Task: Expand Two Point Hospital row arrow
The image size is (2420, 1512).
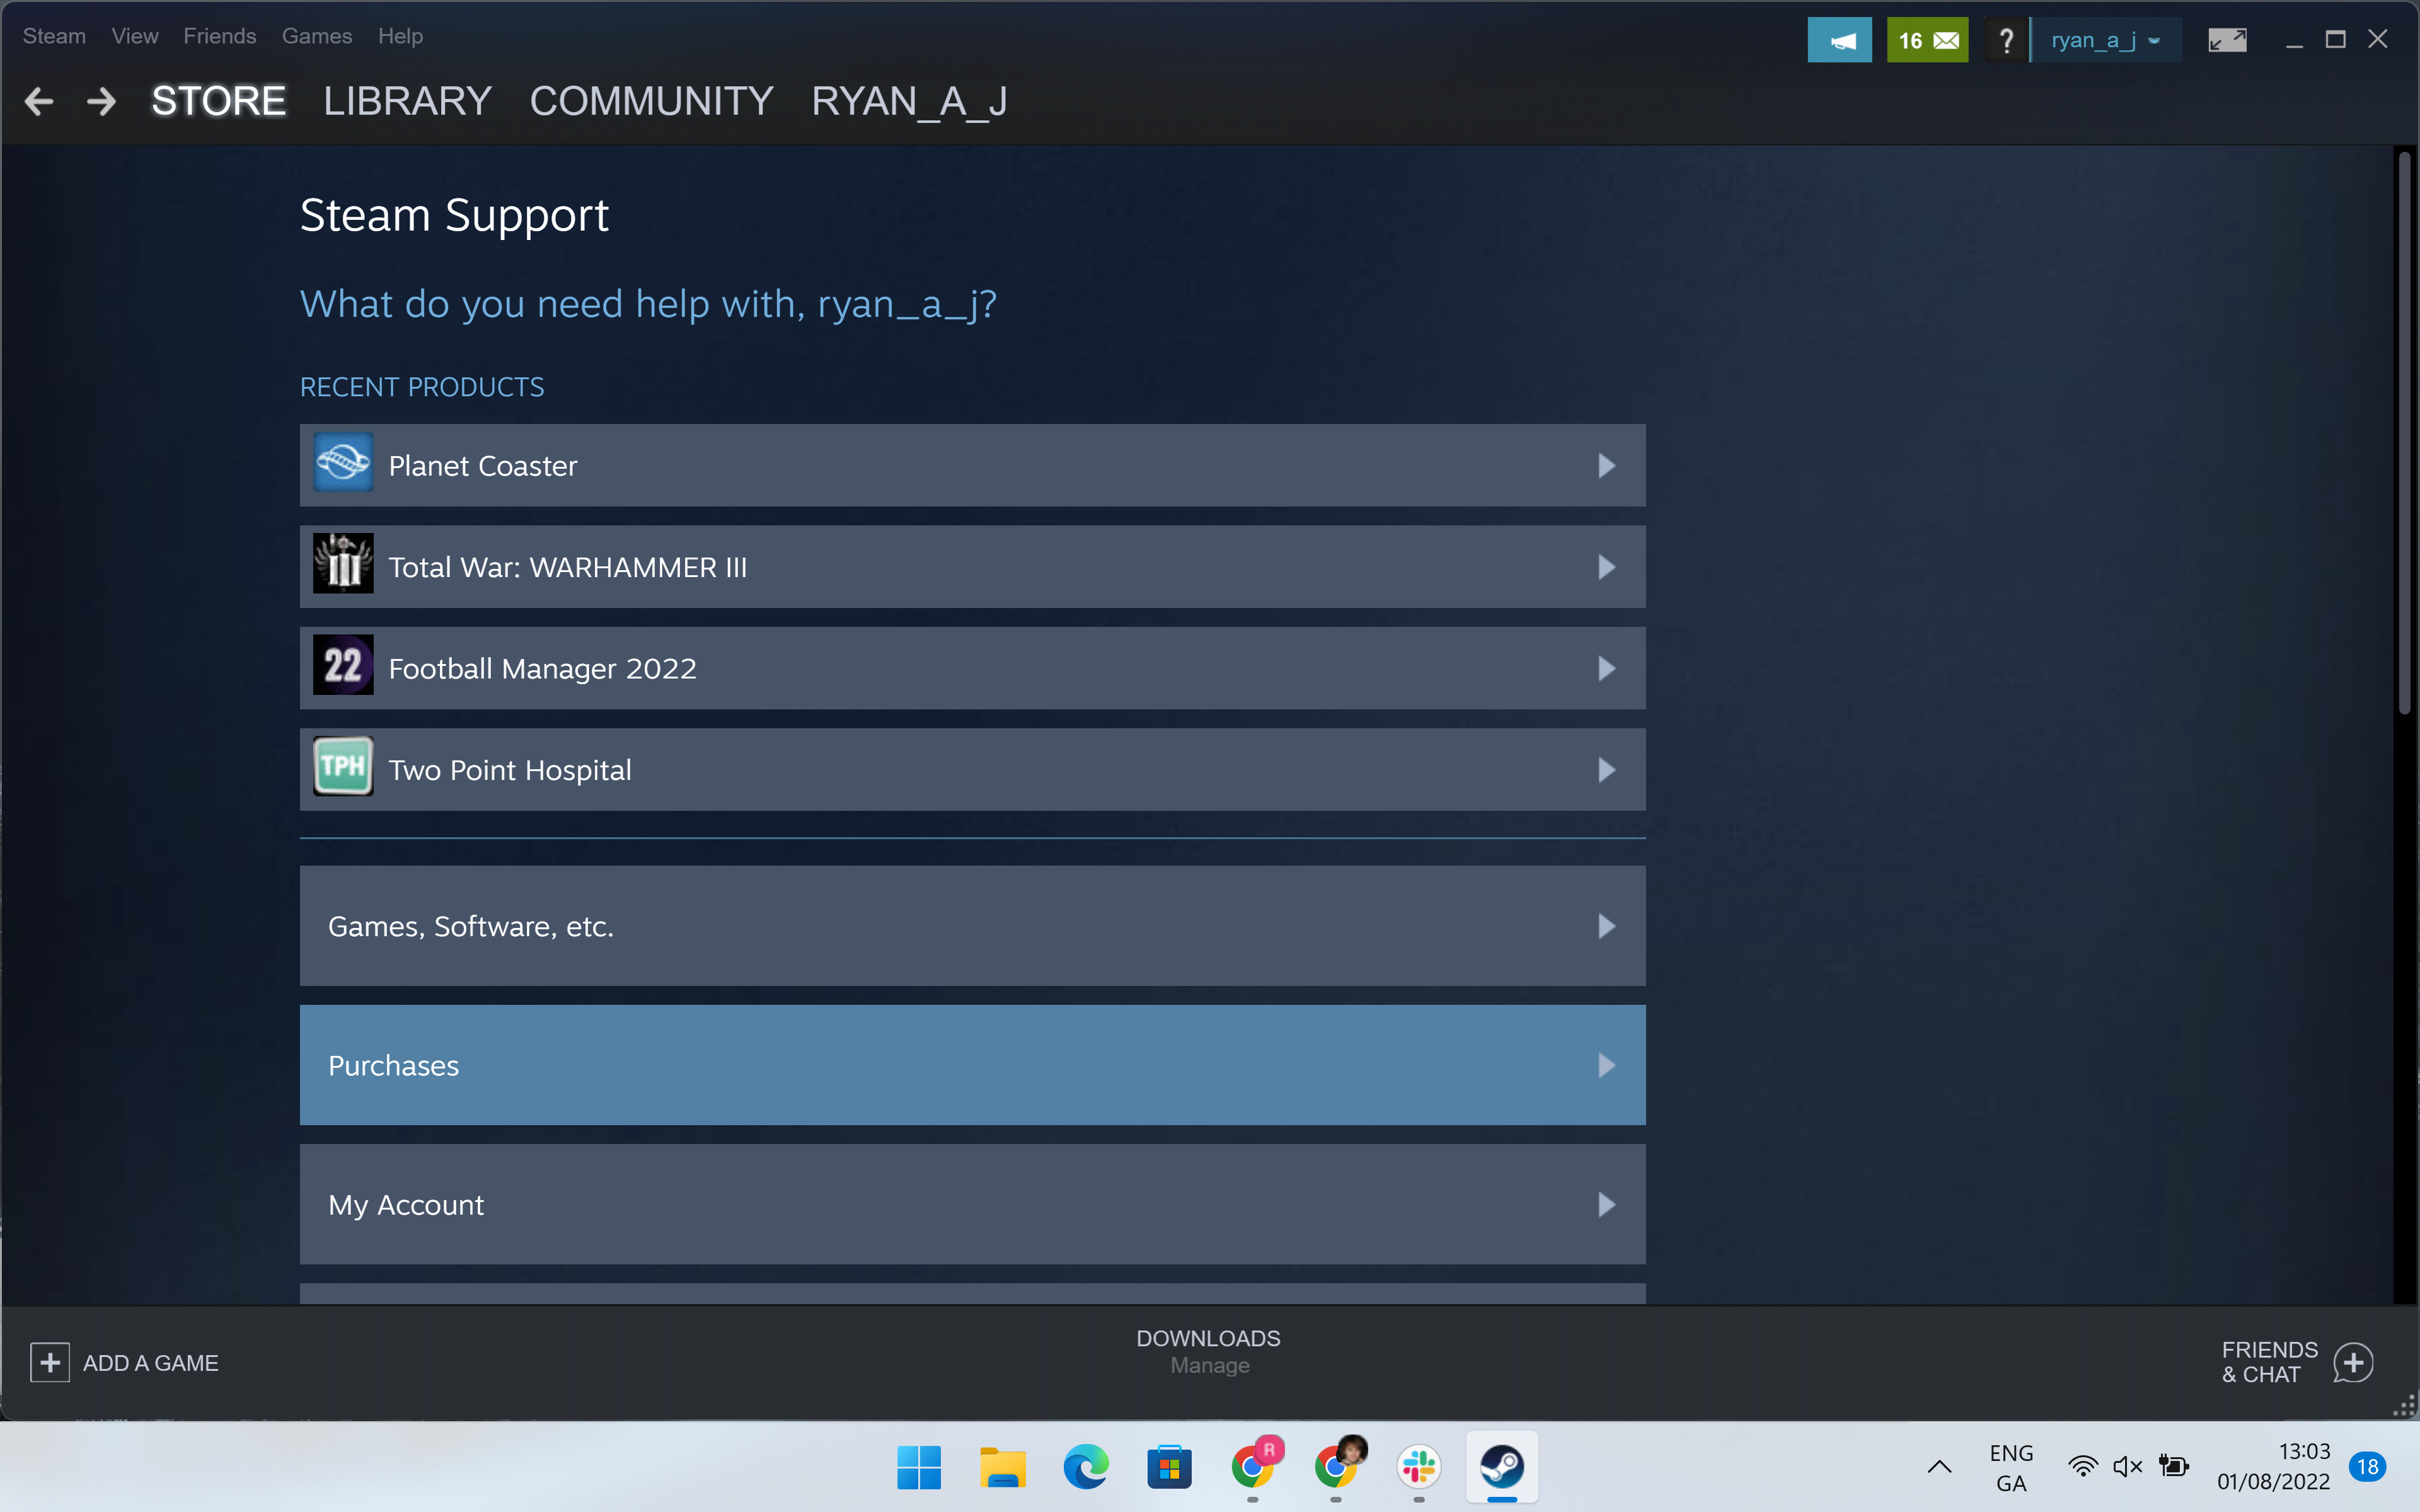Action: pos(1606,770)
